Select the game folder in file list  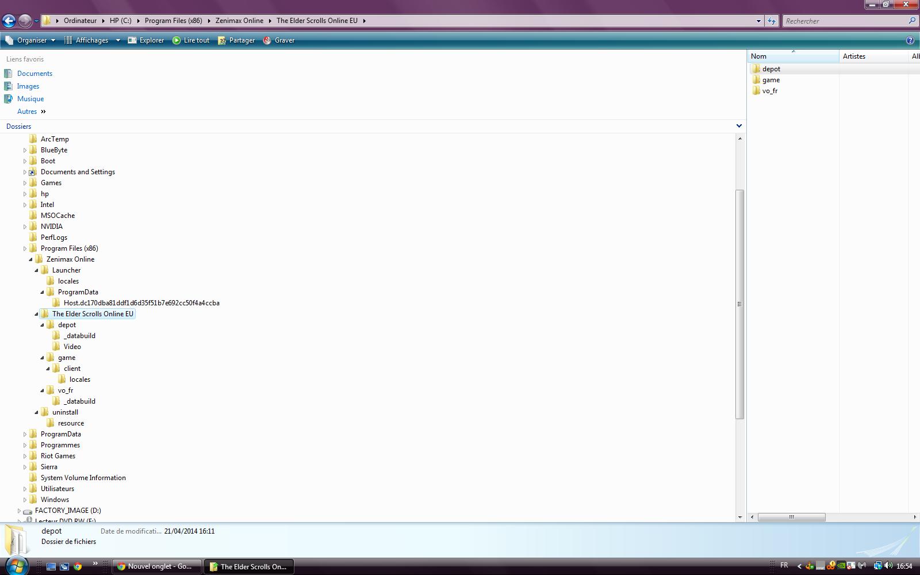point(771,80)
